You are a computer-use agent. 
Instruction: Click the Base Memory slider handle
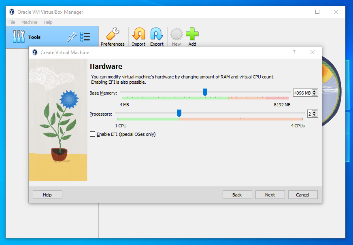pyautogui.click(x=205, y=92)
